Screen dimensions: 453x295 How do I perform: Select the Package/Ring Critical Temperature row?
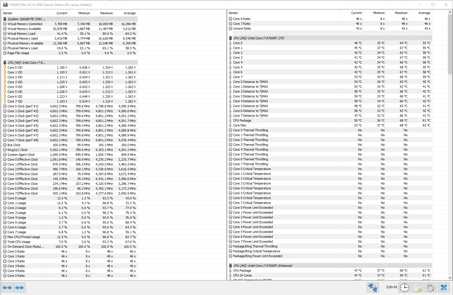coord(330,251)
